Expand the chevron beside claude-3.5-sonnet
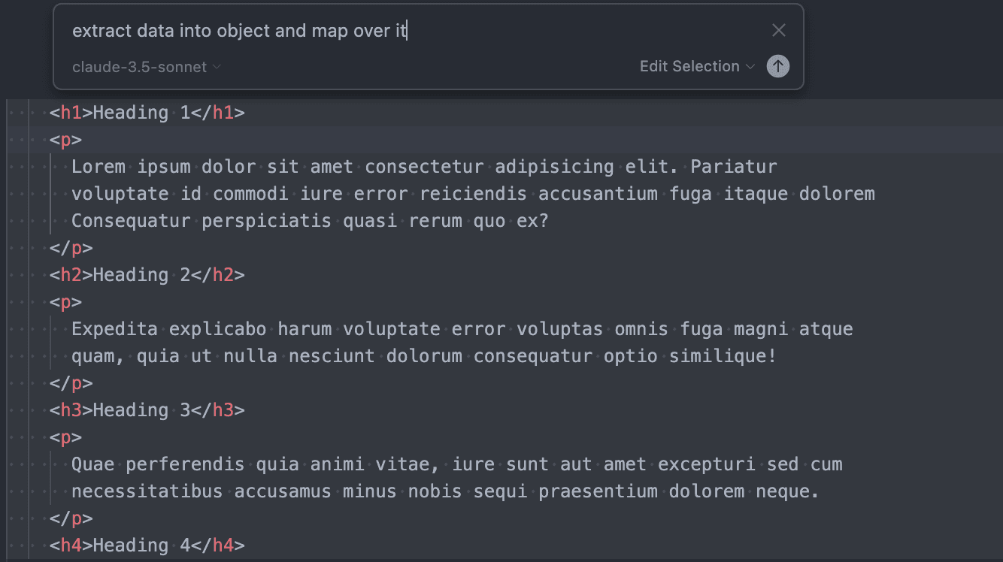This screenshot has height=562, width=1003. [217, 67]
